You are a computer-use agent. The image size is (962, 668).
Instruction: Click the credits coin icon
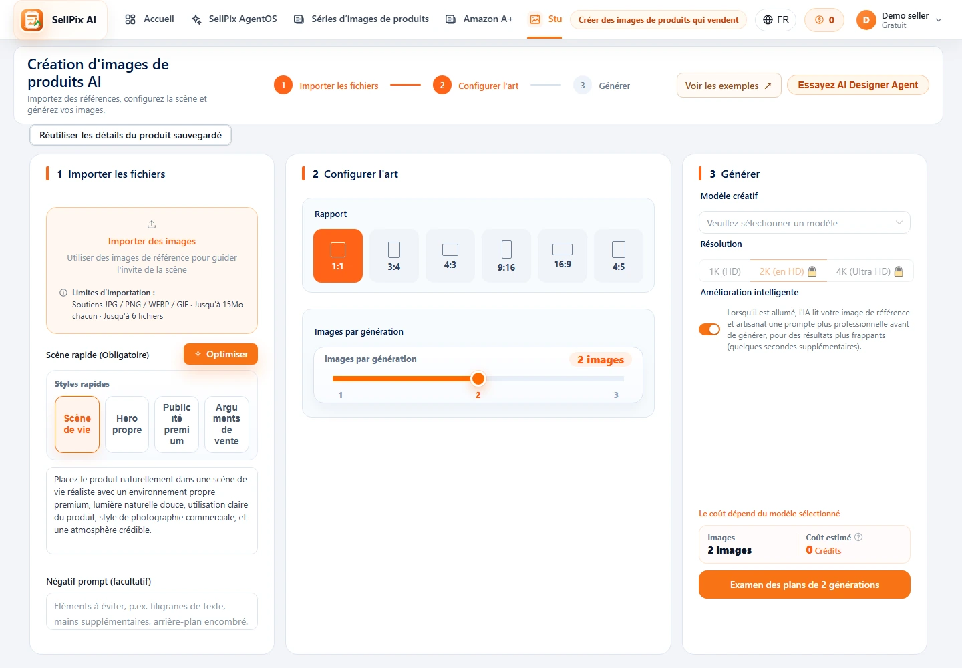click(819, 20)
